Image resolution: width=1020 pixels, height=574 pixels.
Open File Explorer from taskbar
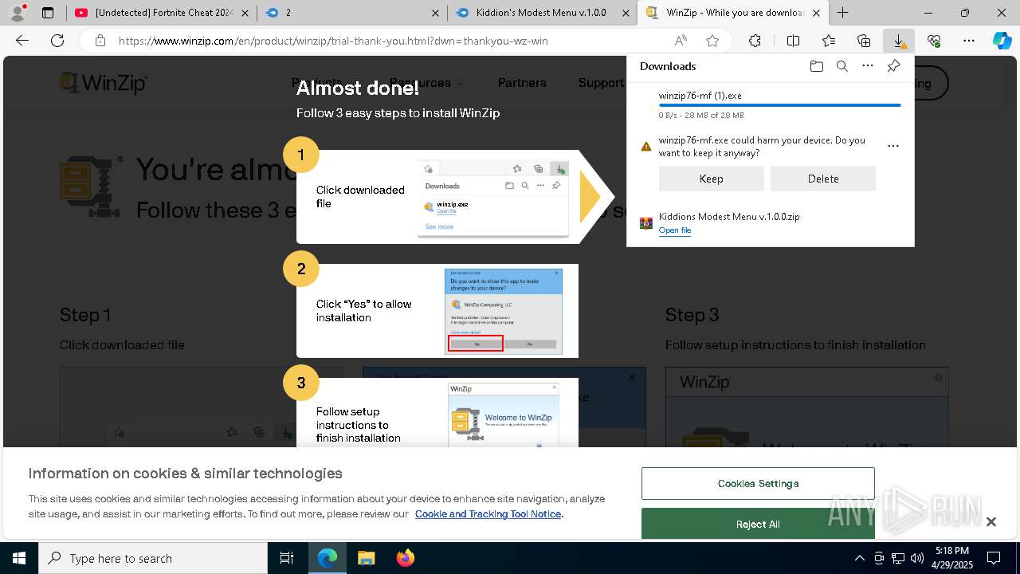366,558
